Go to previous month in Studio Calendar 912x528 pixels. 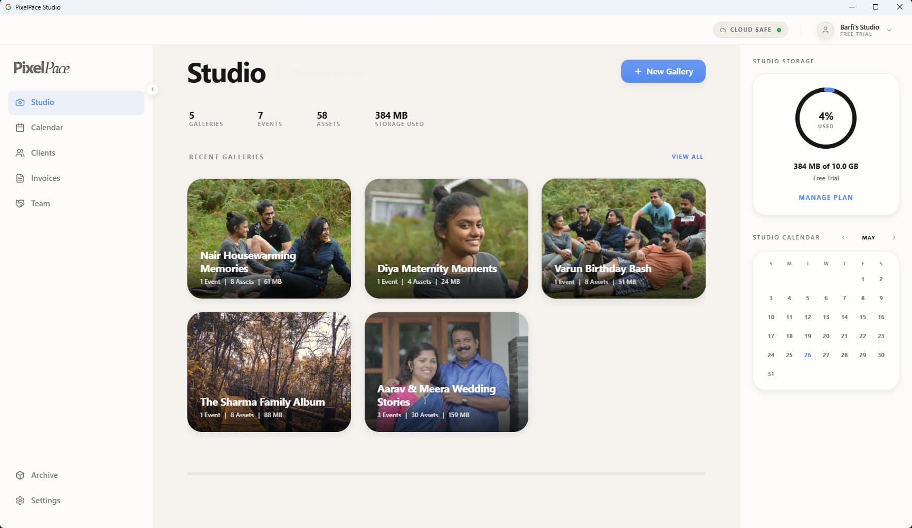(x=843, y=237)
